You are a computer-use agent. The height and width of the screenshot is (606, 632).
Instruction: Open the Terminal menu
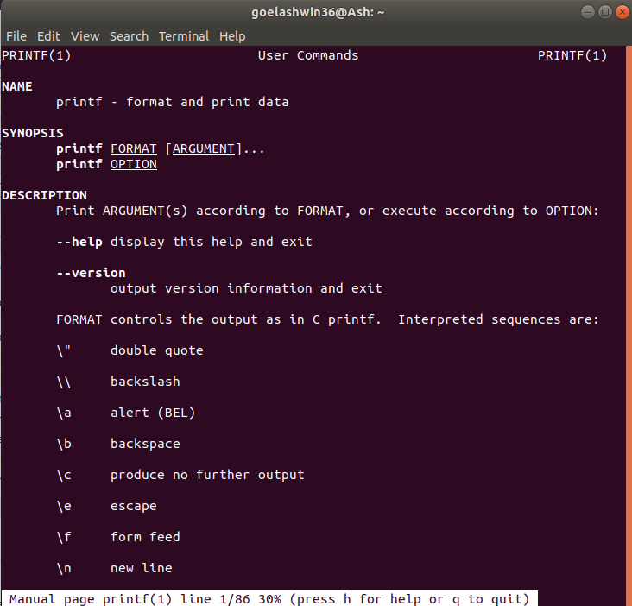pos(184,36)
